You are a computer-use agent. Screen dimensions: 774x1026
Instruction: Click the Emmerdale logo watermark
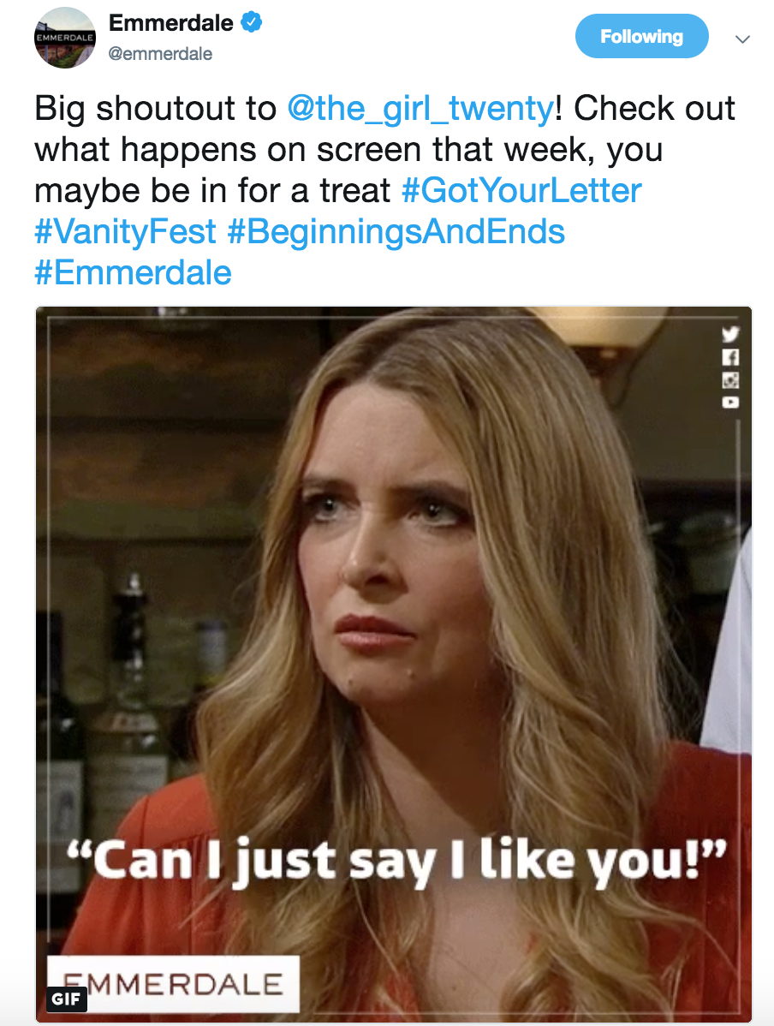pyautogui.click(x=173, y=983)
